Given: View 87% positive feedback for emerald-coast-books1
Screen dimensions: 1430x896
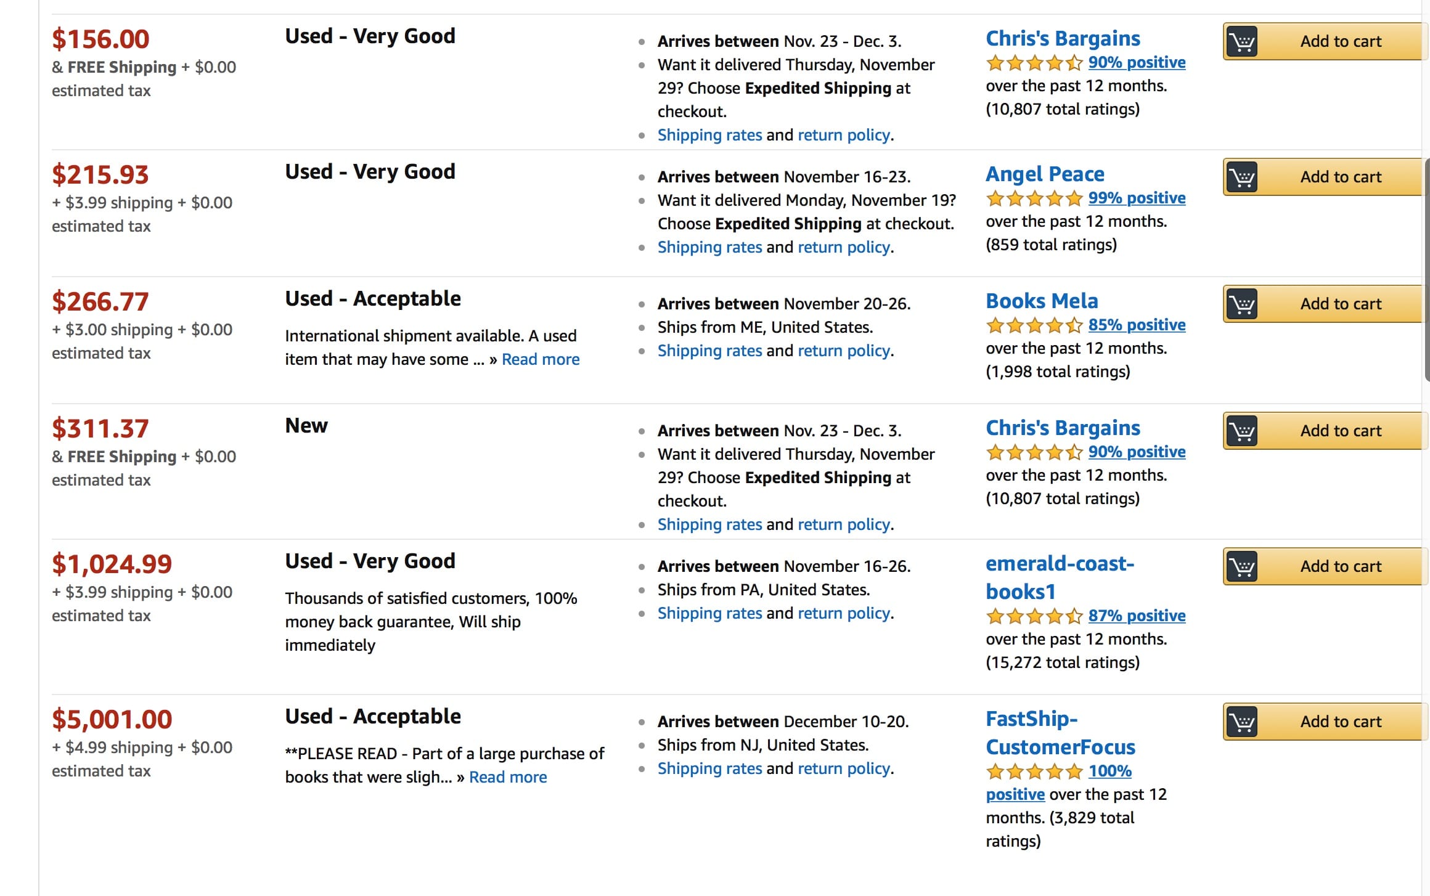Looking at the screenshot, I should [1137, 616].
